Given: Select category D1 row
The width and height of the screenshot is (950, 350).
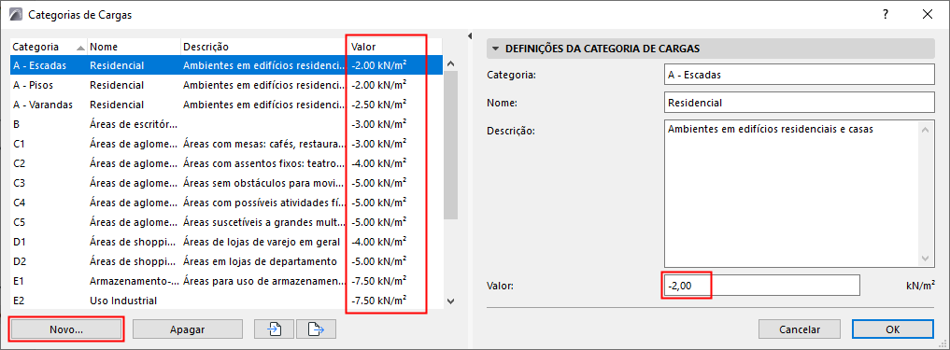Looking at the screenshot, I should pos(227,242).
